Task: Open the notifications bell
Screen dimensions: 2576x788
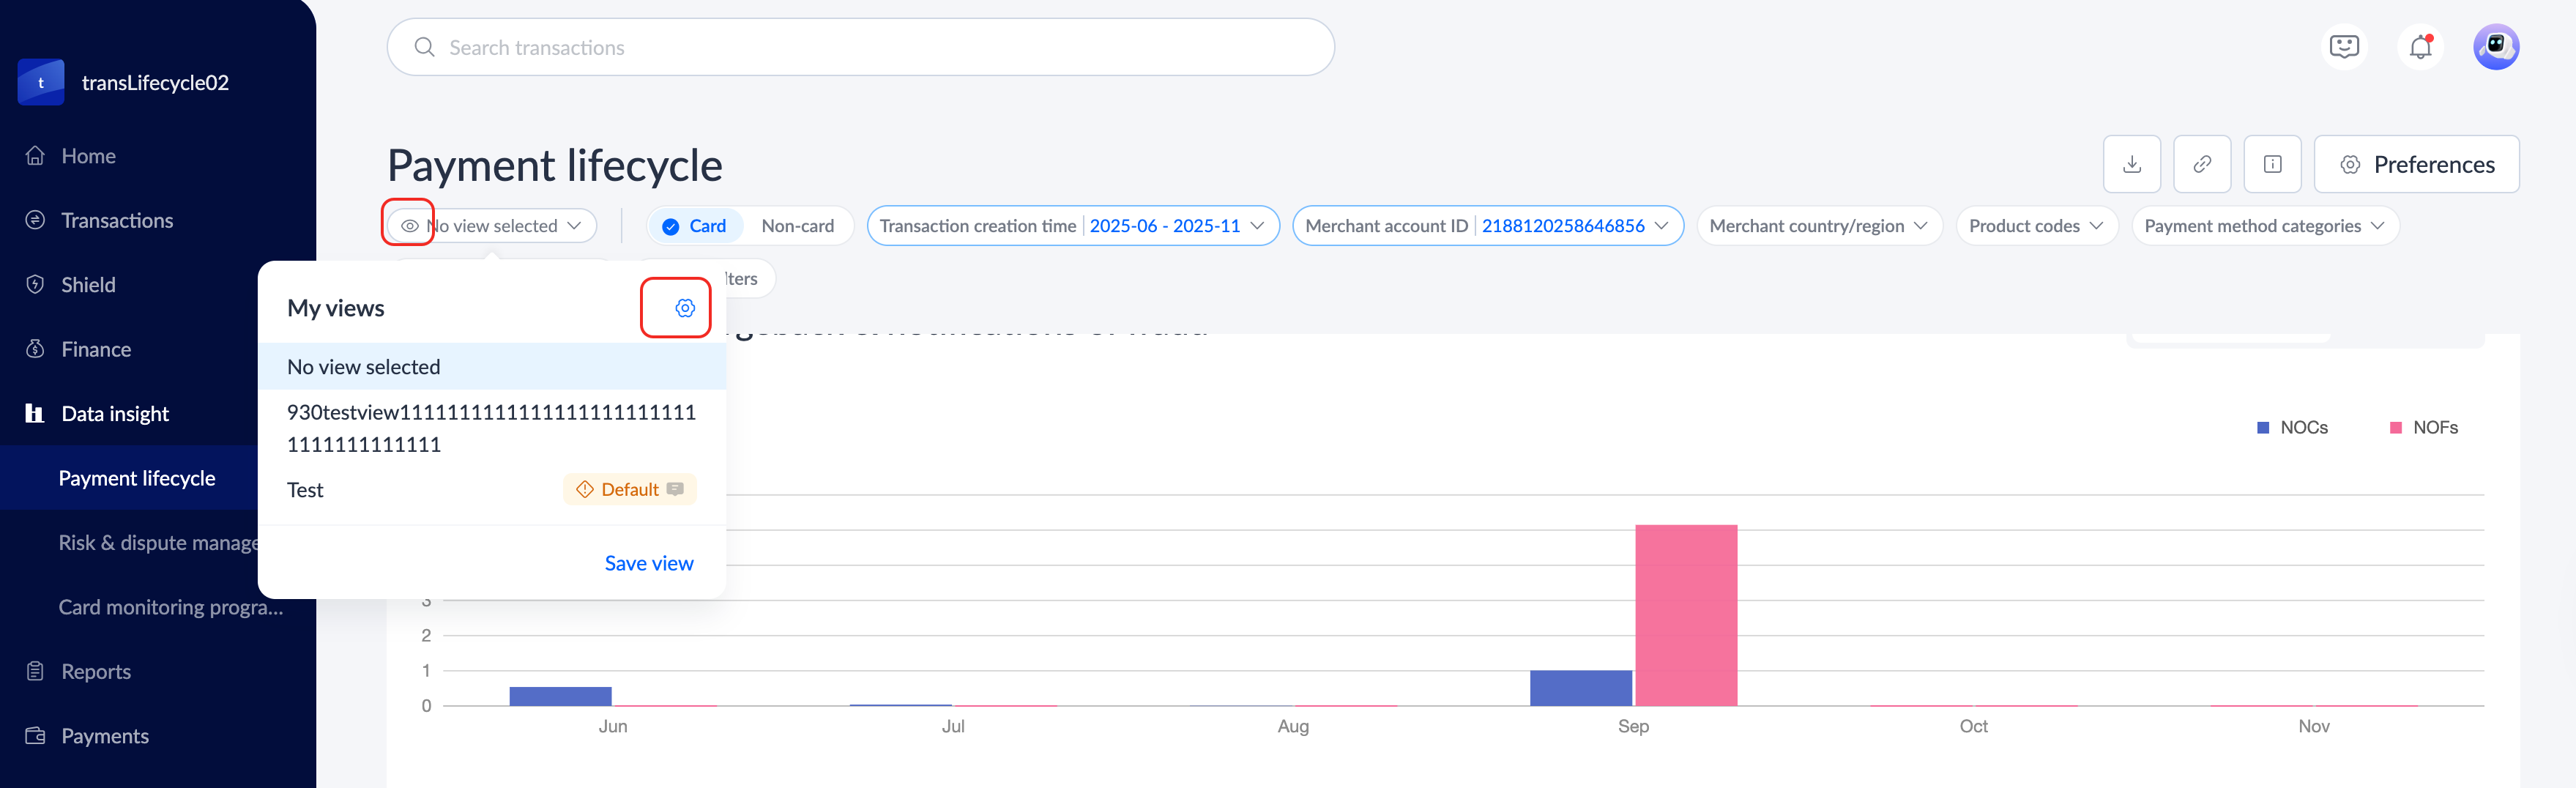Action: [x=2420, y=47]
